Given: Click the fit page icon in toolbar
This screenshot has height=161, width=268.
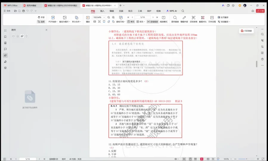Looking at the screenshot, I should (99, 22).
